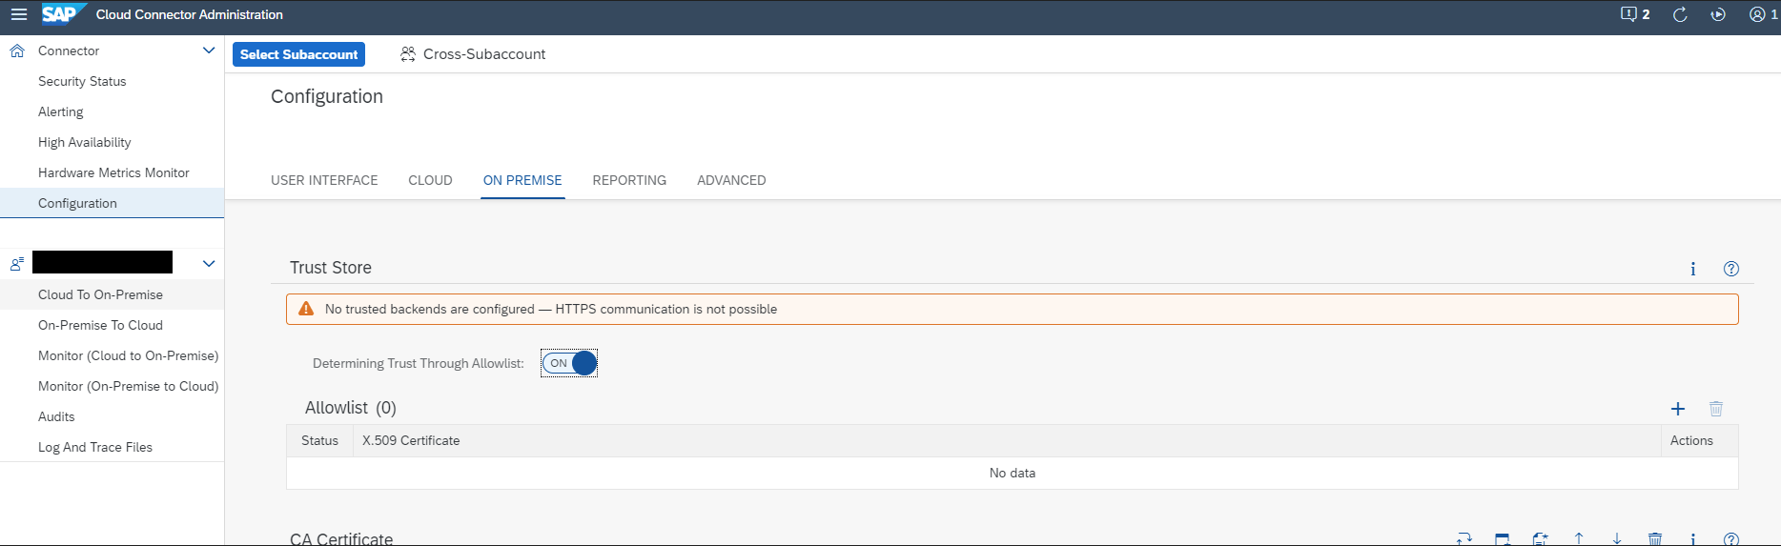Screen dimensions: 1781x546
Task: Click the warning triangle icon in message
Action: click(306, 309)
